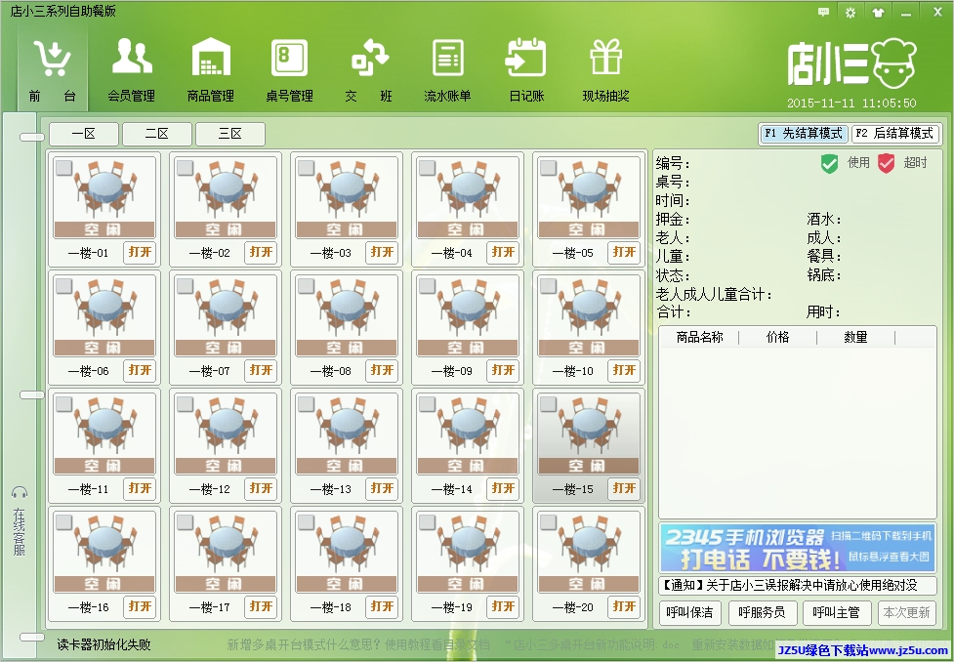This screenshot has height=662, width=954.
Task: Switch to the 二区 zone tab
Action: (156, 134)
